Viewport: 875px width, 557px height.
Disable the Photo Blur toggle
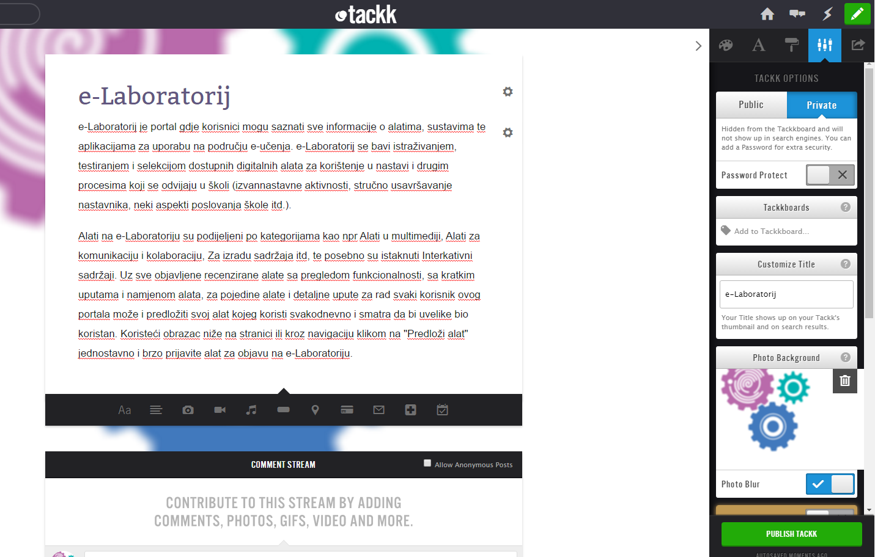[830, 484]
